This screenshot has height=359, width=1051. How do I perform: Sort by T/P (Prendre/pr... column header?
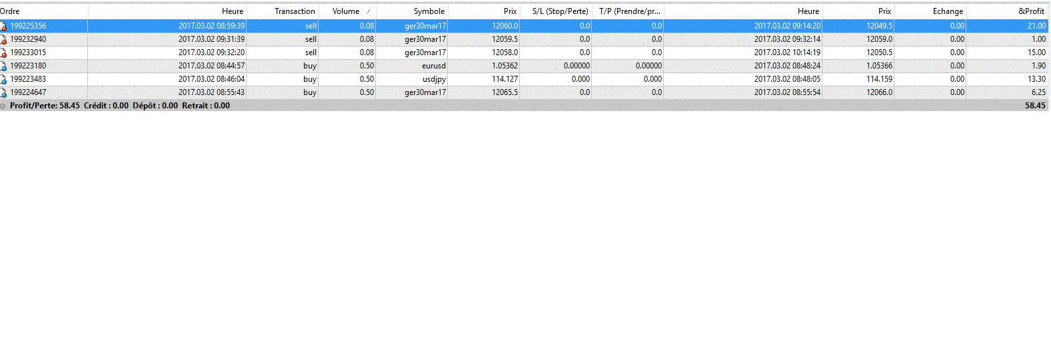click(628, 11)
